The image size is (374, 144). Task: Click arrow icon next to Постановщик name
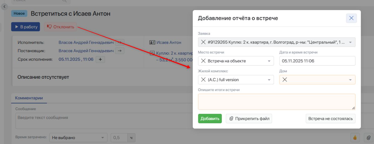pos(120,51)
